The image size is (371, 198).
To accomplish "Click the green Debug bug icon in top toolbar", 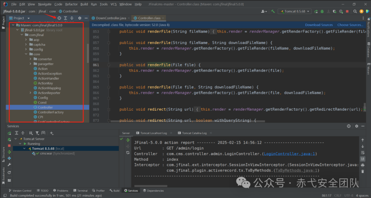I will tap(322, 11).
